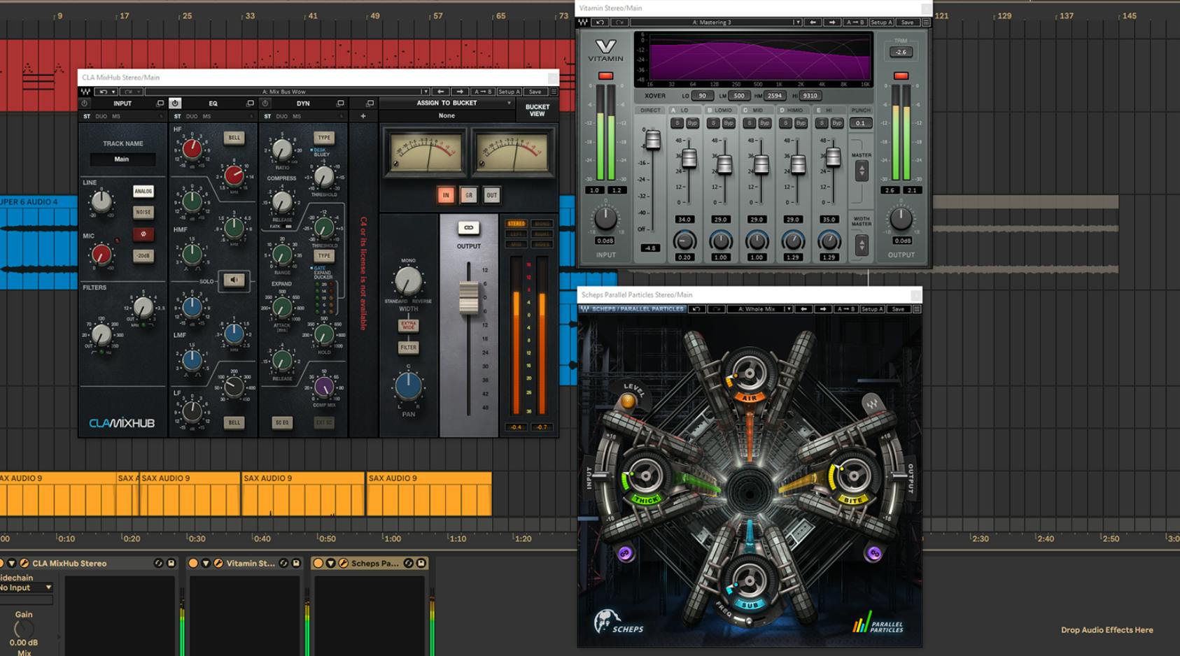Open the Mix Bus Wow preset dropdown in MixHub
Image resolution: width=1180 pixels, height=656 pixels.
click(287, 92)
